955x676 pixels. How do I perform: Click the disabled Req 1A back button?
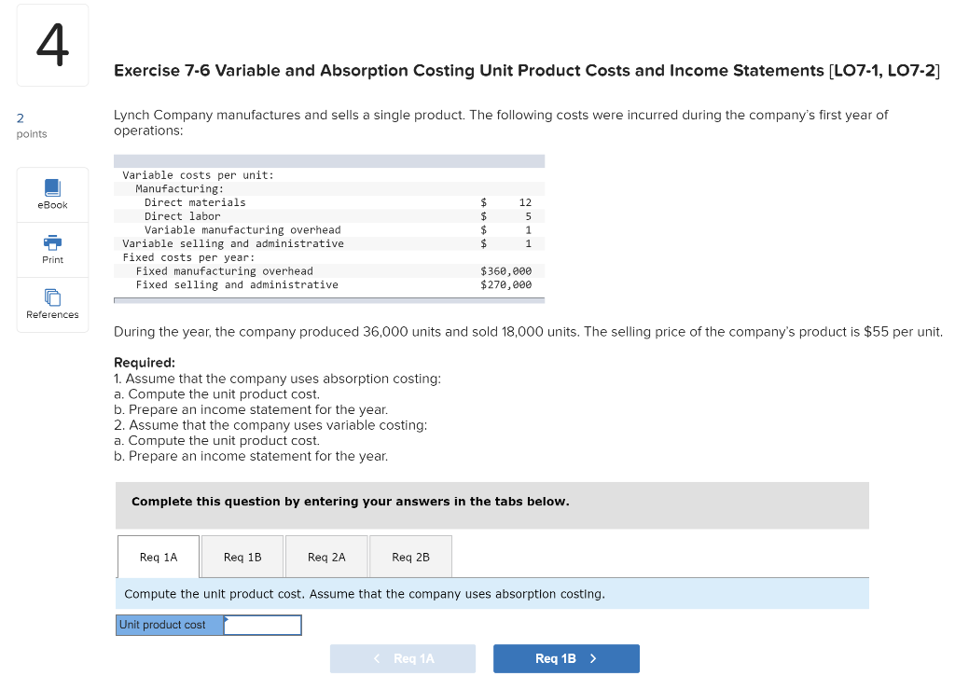click(402, 657)
